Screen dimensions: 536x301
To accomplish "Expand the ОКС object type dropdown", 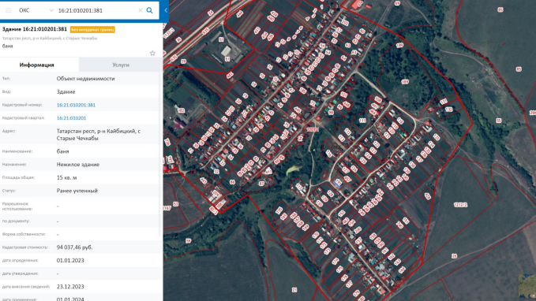I will (x=51, y=10).
